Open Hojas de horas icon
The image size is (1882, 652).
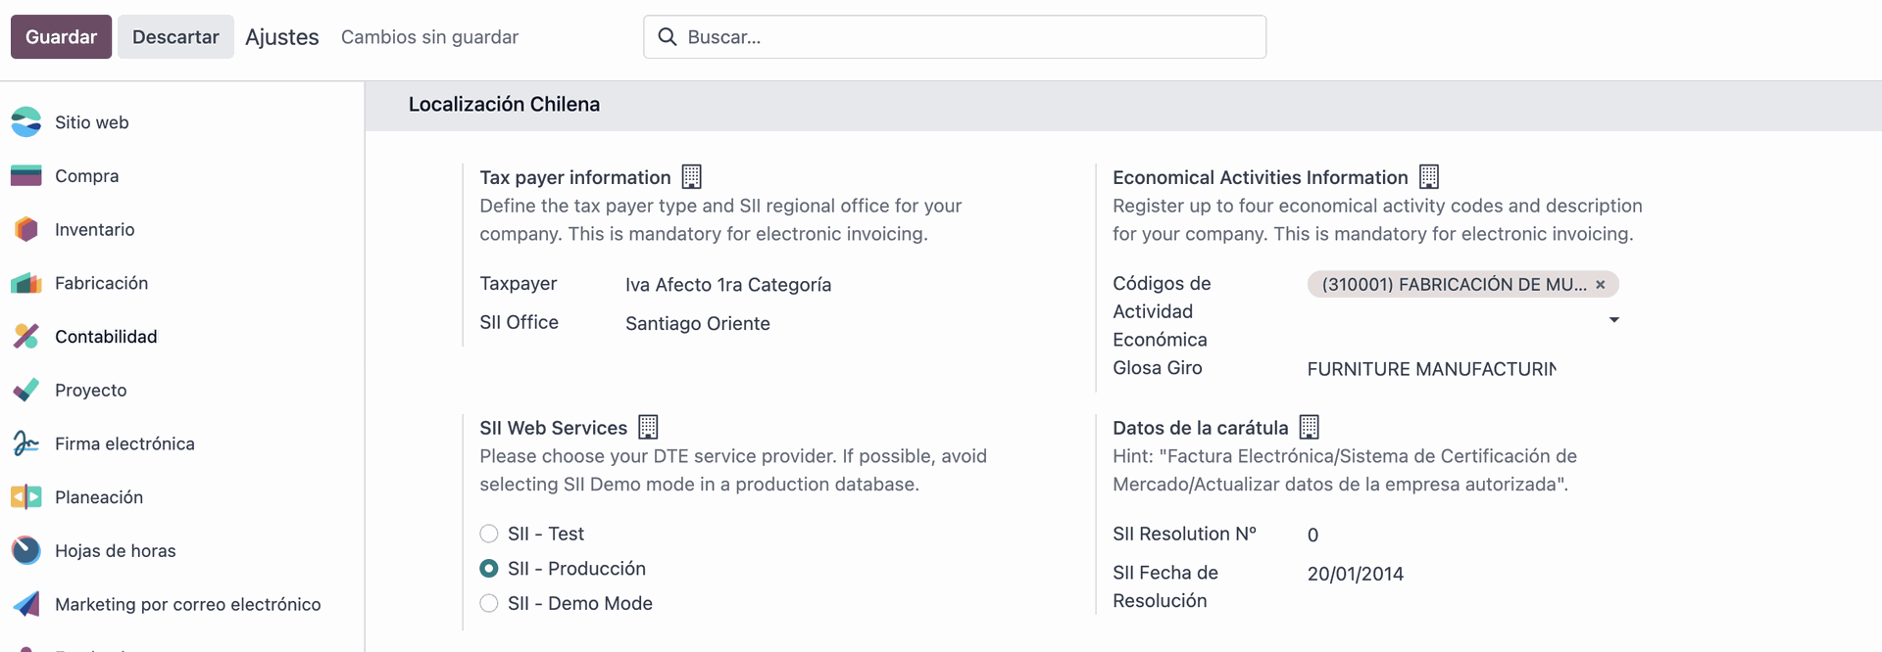click(x=26, y=550)
